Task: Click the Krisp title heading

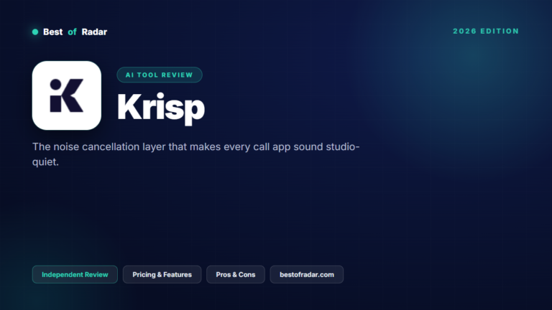Action: click(161, 108)
